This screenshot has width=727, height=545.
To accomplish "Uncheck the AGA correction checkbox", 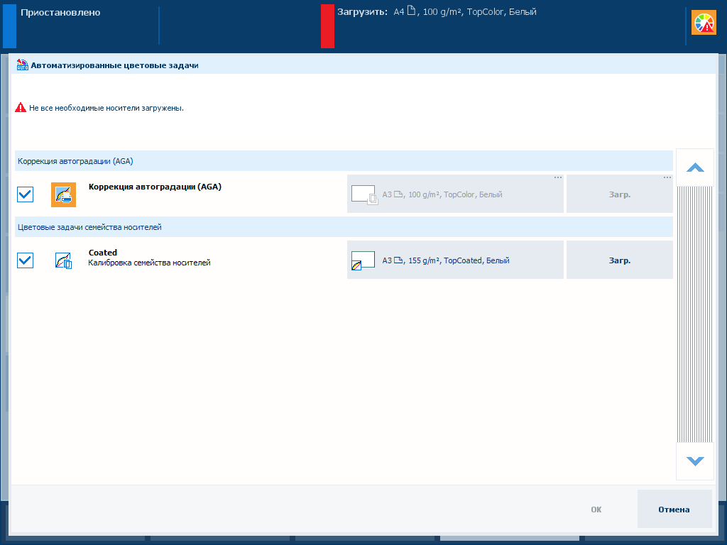I will 25,194.
